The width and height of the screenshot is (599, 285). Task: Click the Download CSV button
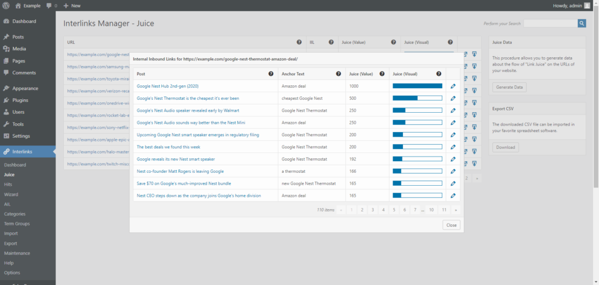[505, 147]
